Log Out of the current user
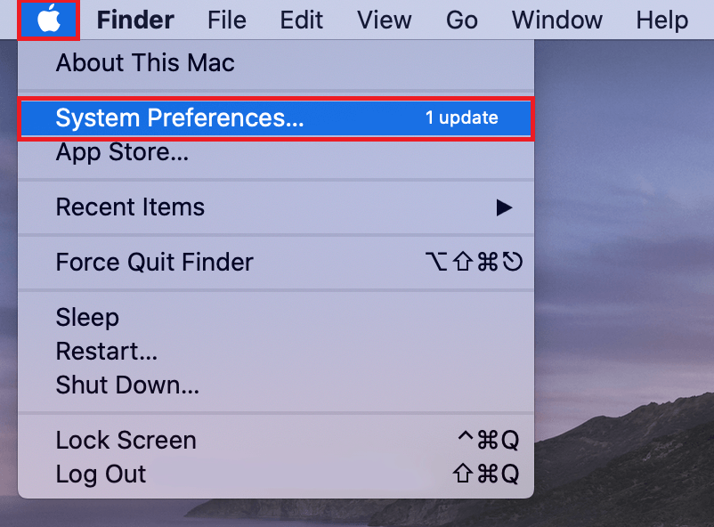The image size is (714, 527). tap(101, 474)
